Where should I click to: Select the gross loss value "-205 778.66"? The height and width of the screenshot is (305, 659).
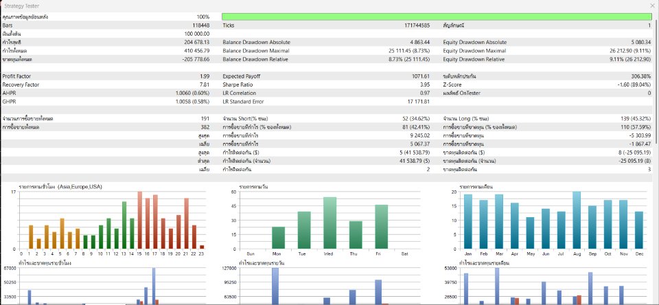click(196, 59)
